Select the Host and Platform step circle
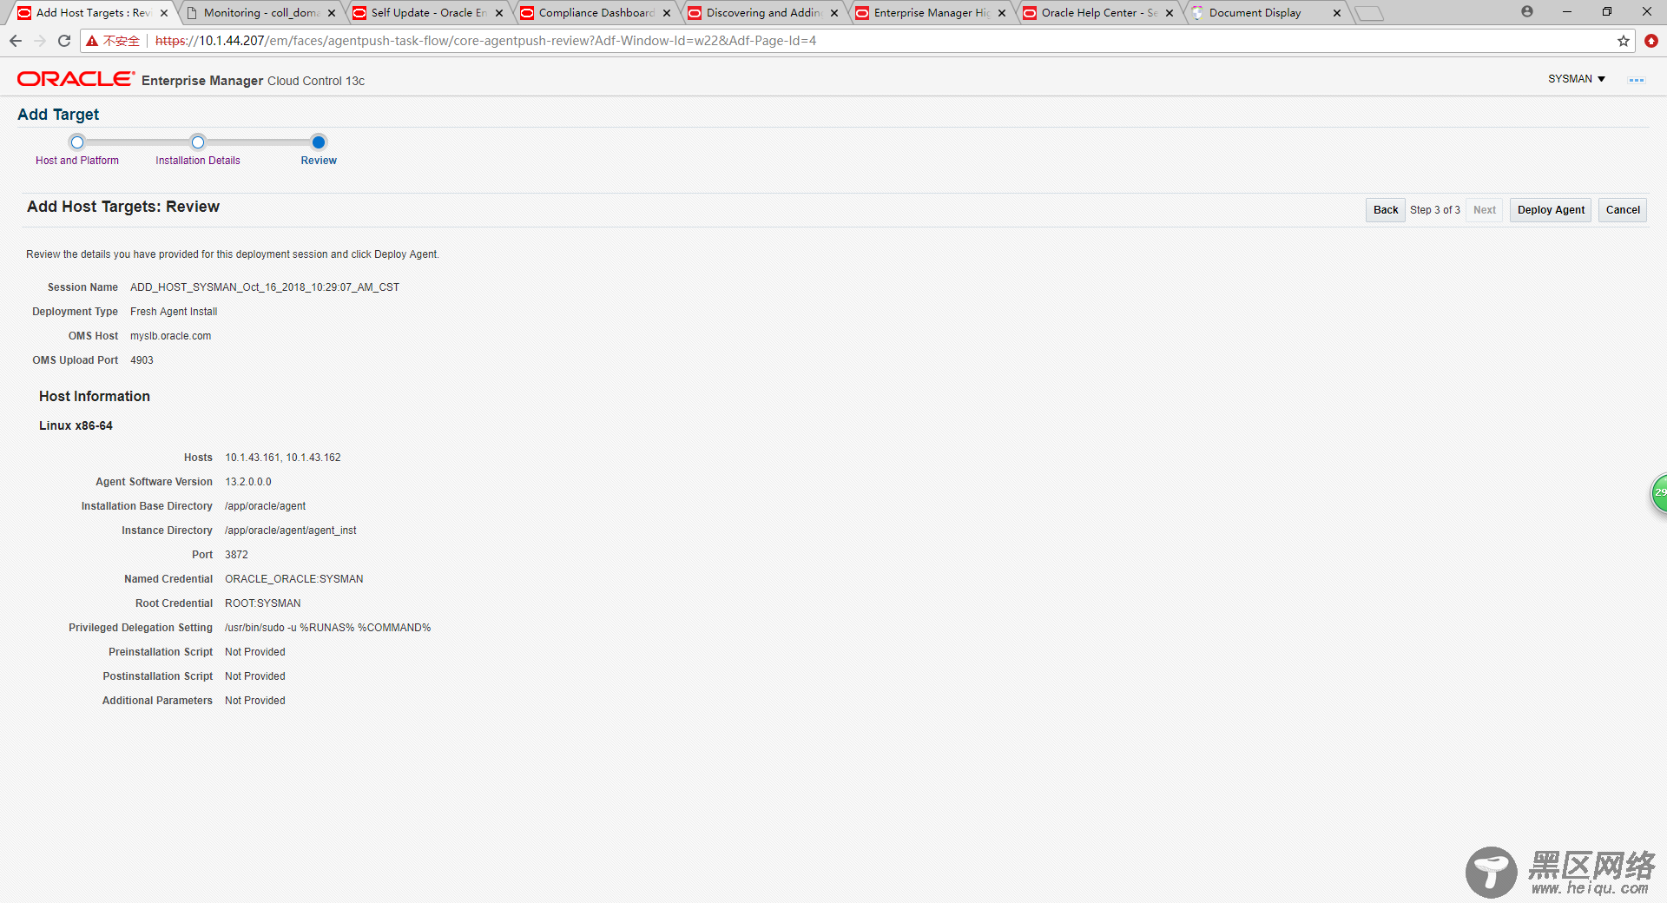Image resolution: width=1667 pixels, height=903 pixels. [x=77, y=142]
